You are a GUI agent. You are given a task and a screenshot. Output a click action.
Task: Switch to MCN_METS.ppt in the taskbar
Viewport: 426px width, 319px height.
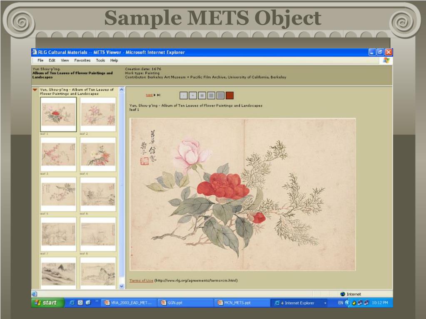[x=242, y=303]
